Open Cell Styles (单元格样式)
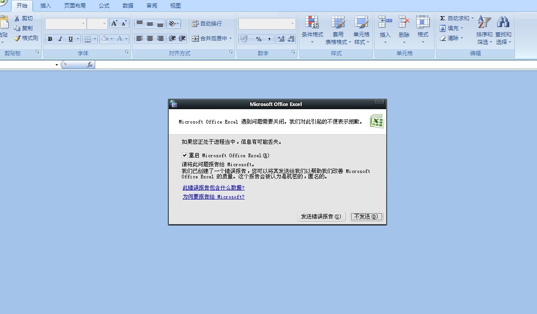The height and width of the screenshot is (314, 537). [361, 30]
